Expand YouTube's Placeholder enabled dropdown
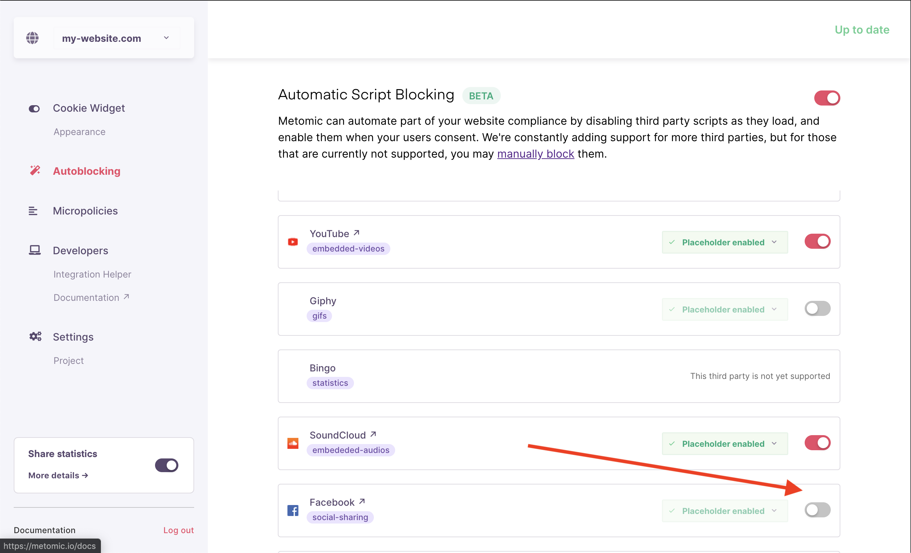Viewport: 911px width, 553px height. 725,242
